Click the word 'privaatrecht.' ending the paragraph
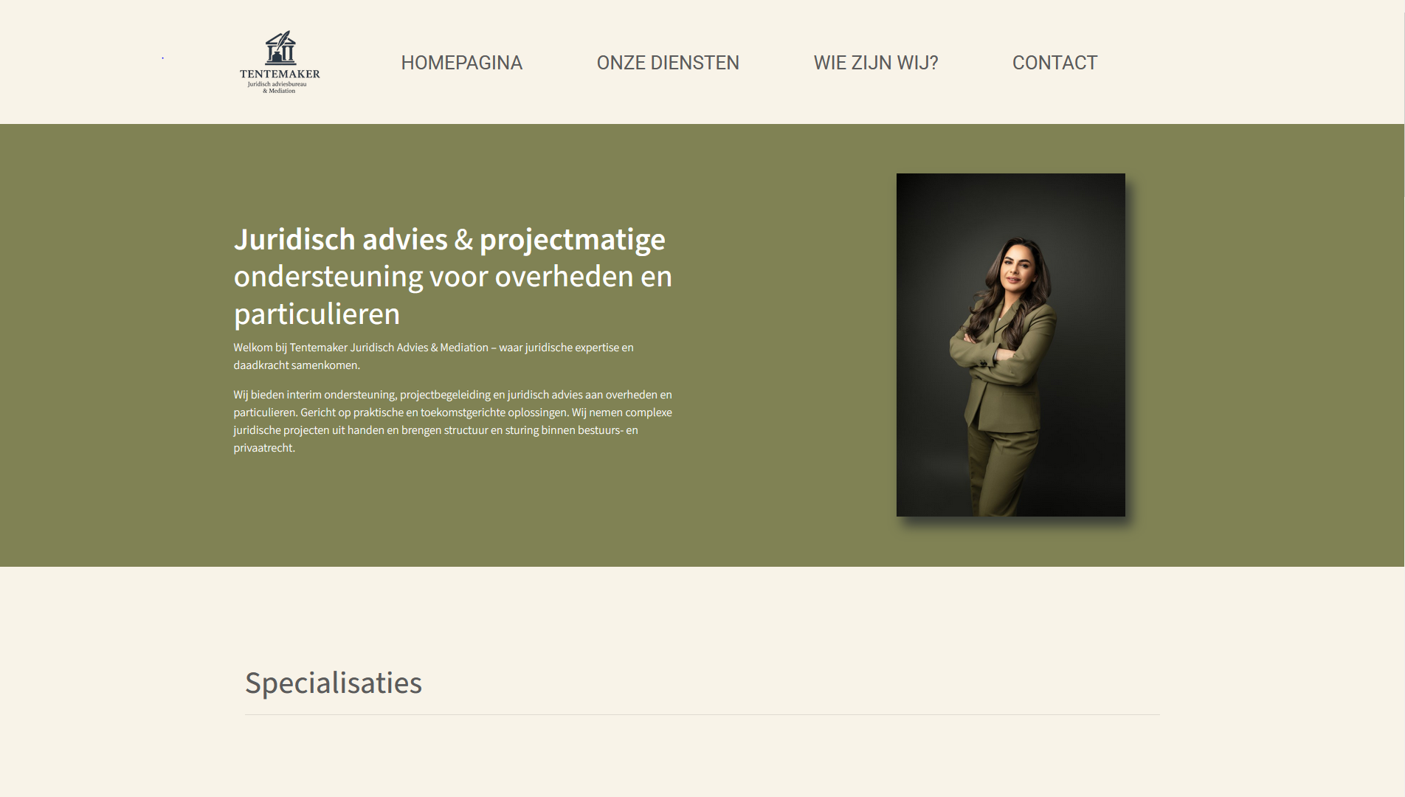The height and width of the screenshot is (797, 1405). 264,448
